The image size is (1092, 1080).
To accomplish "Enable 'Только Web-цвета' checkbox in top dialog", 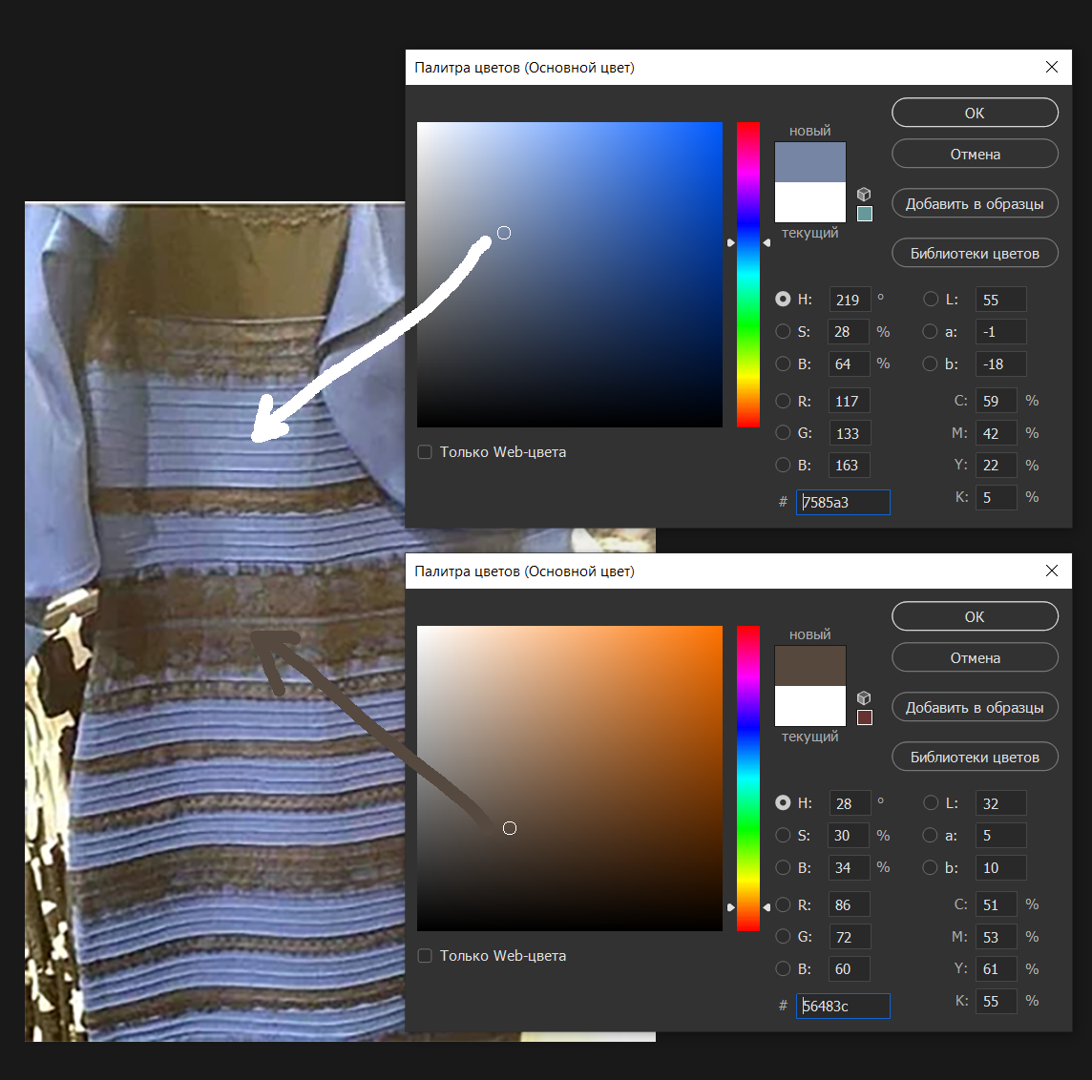I will 425,452.
